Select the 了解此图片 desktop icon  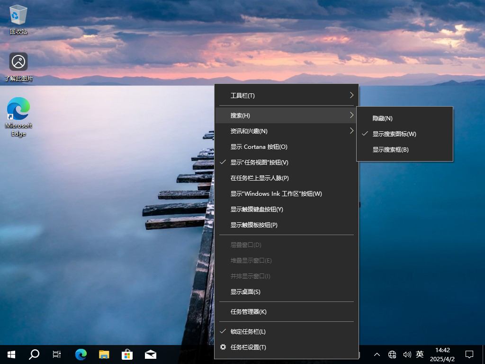click(x=18, y=67)
